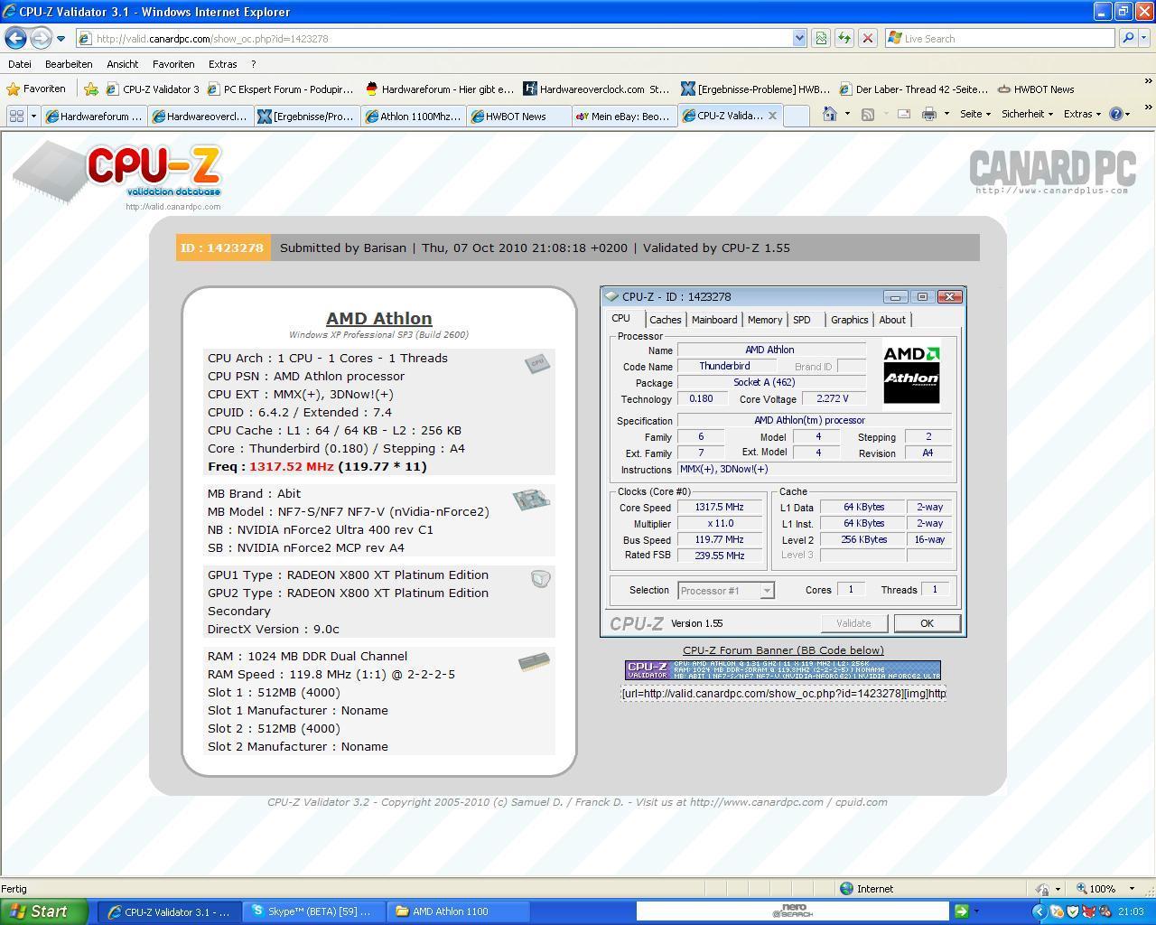Image resolution: width=1156 pixels, height=925 pixels.
Task: Open search provider dropdown arrow
Action: 1143,39
